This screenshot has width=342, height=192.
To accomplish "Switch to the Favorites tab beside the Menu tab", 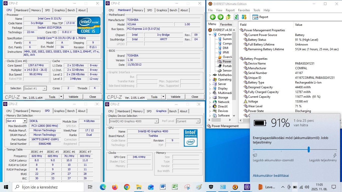I will tap(226, 24).
